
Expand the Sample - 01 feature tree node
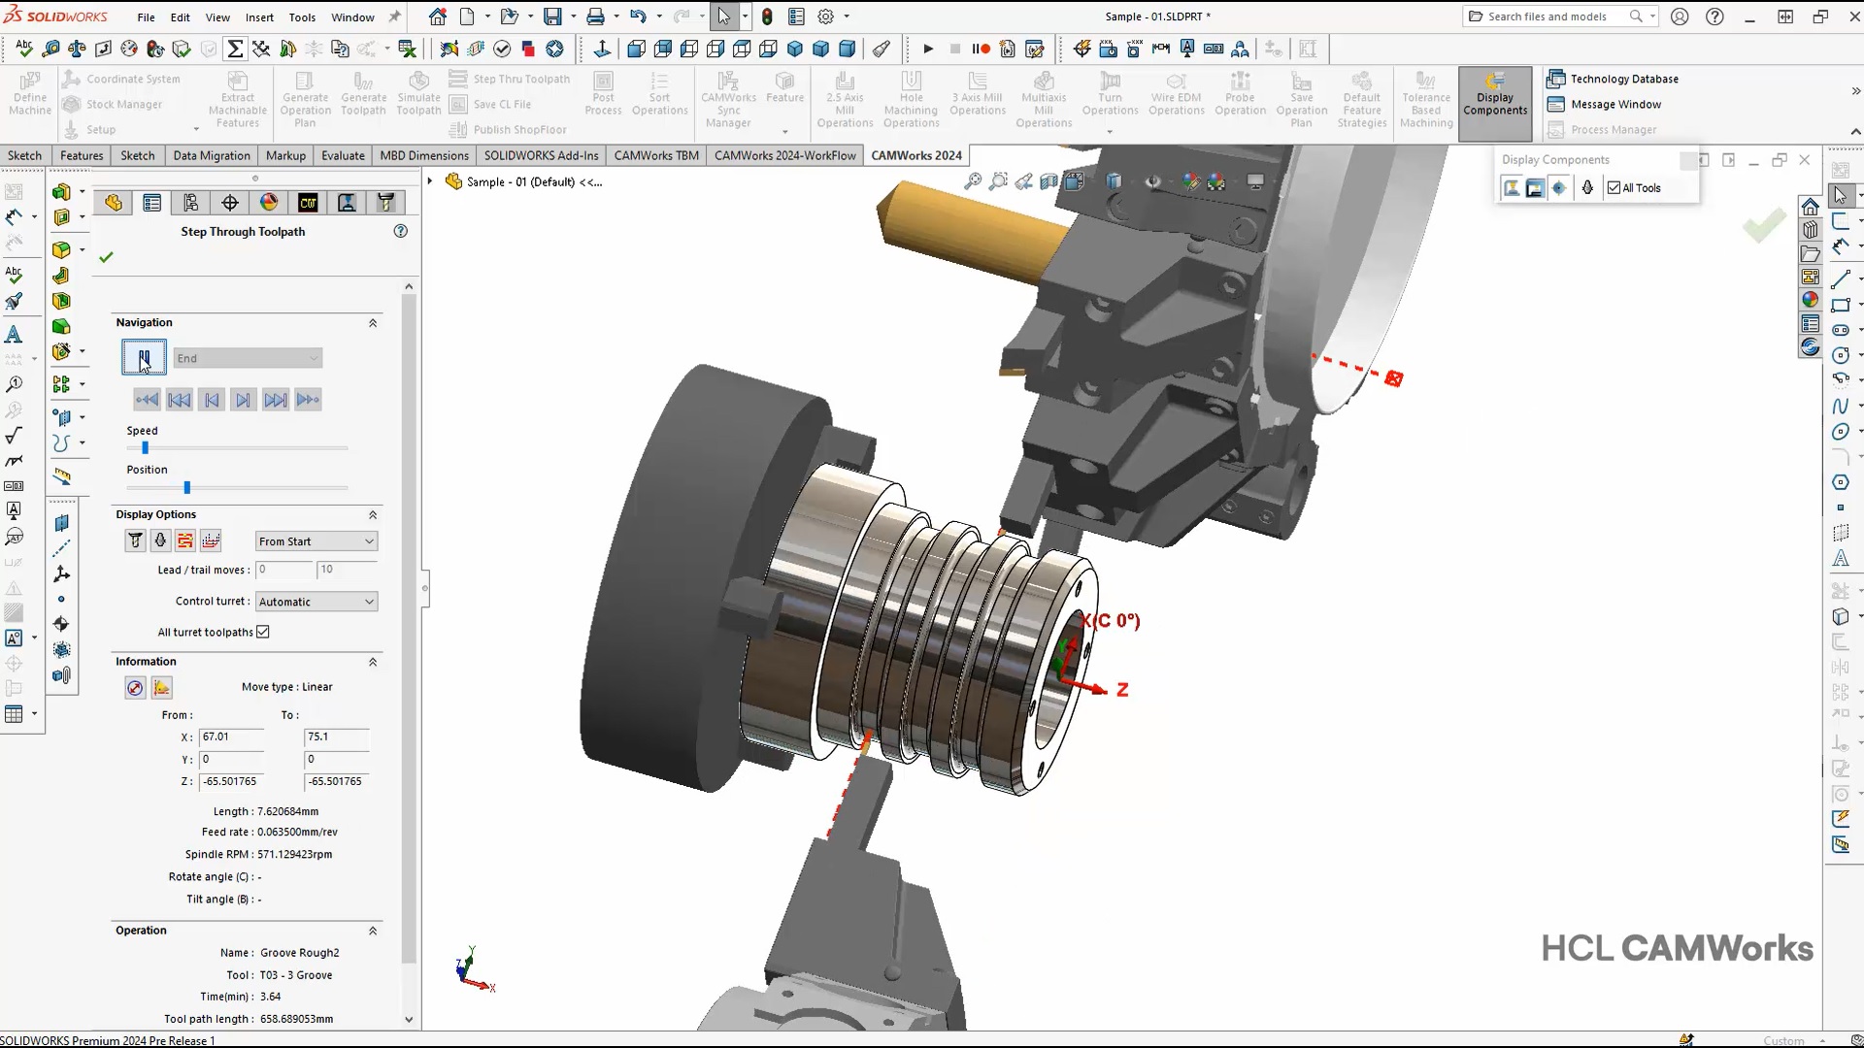tap(430, 181)
